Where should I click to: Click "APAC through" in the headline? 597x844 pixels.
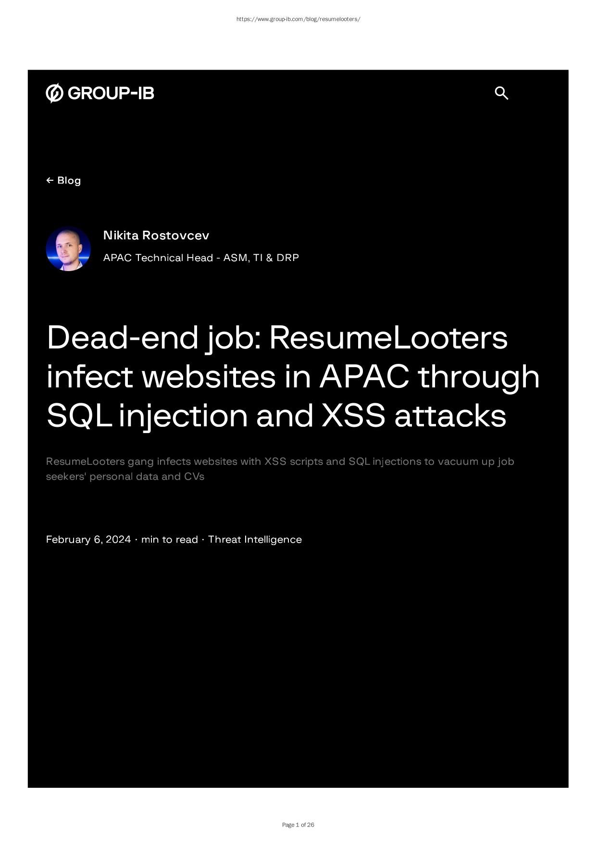429,376
